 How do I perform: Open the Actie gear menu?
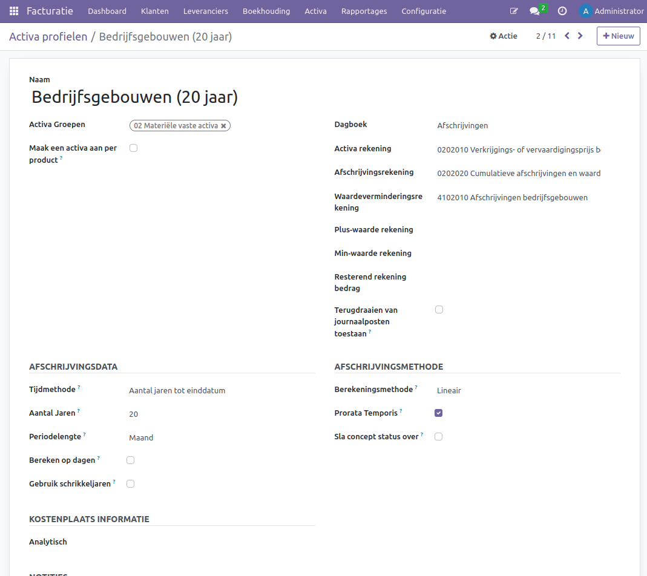coord(504,36)
